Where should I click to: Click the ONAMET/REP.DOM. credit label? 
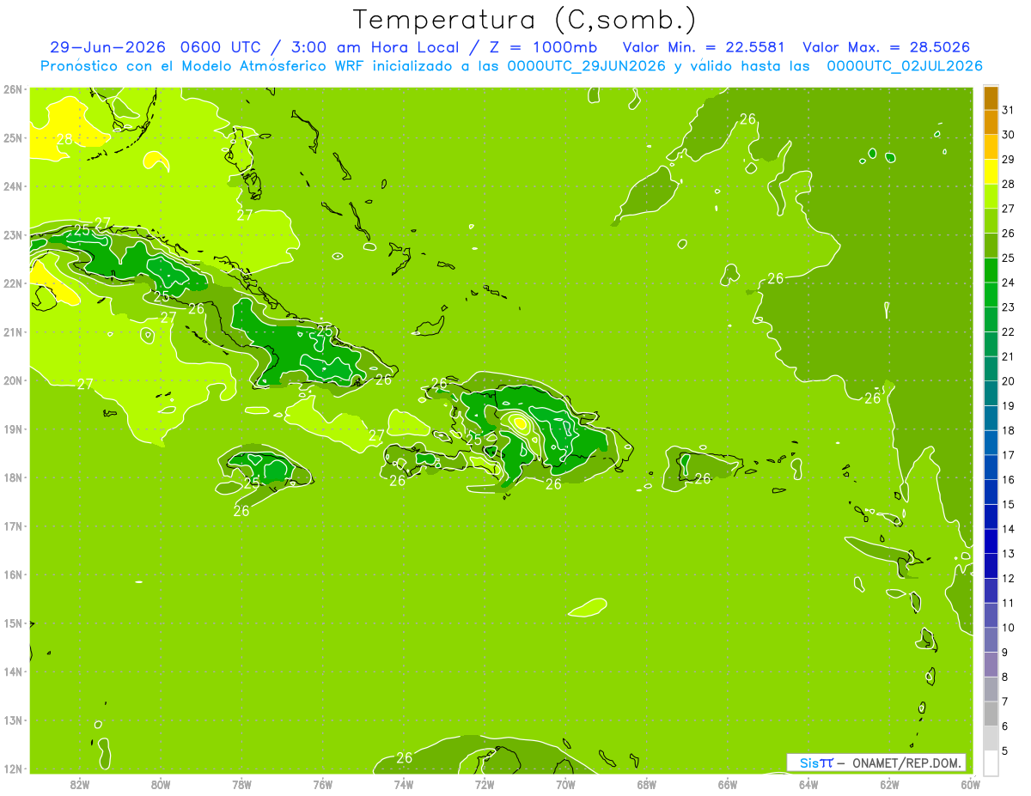(906, 763)
